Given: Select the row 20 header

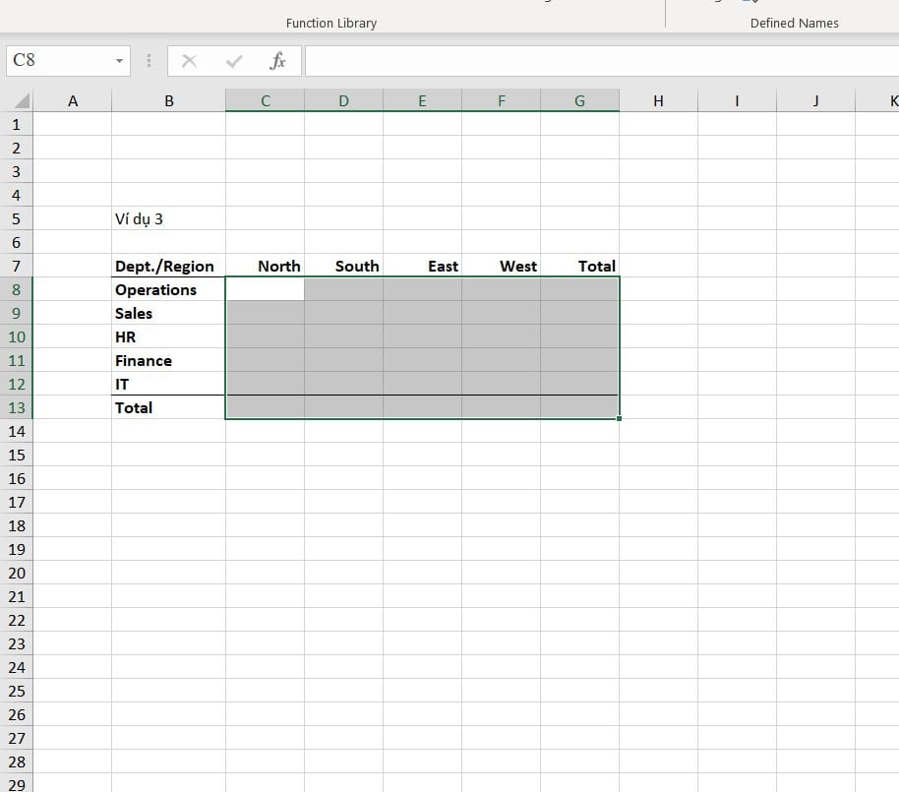Looking at the screenshot, I should click(16, 574).
